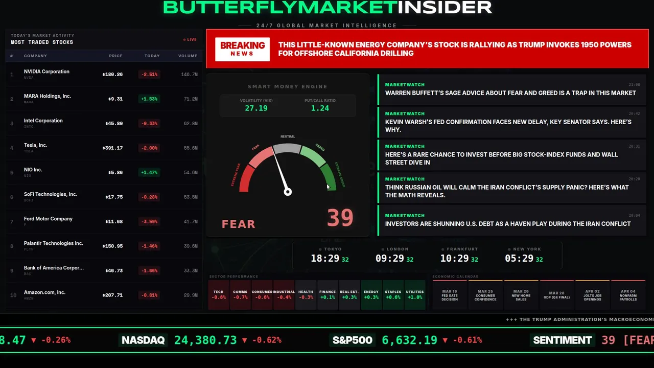
Task: Select the SoFi Technologies, Inc. row
Action: [x=104, y=197]
